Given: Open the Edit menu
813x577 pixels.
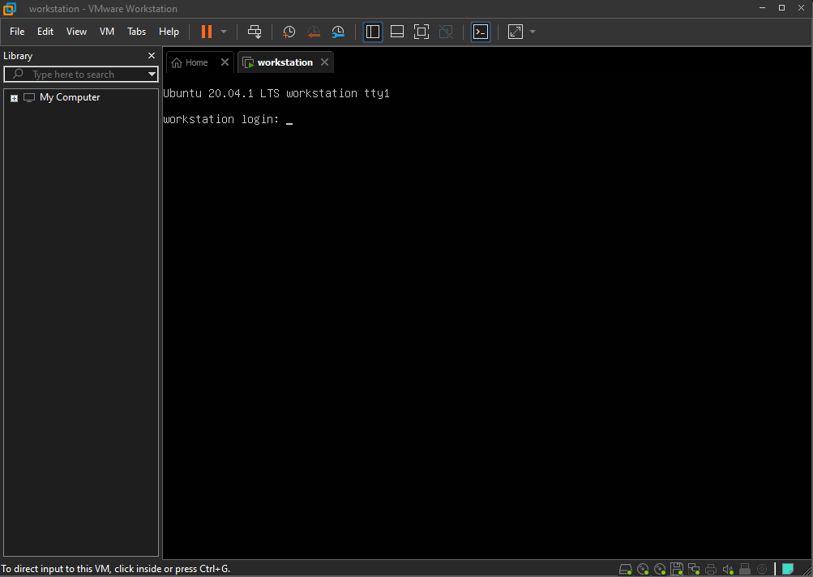Looking at the screenshot, I should coord(45,32).
